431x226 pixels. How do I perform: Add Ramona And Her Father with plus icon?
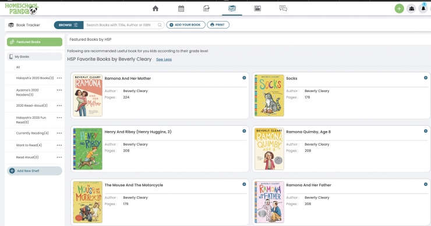click(x=426, y=184)
